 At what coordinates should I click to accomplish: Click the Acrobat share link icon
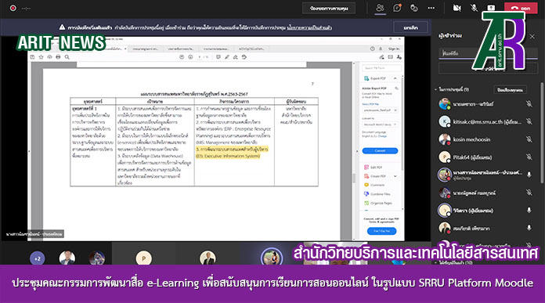[x=381, y=57]
